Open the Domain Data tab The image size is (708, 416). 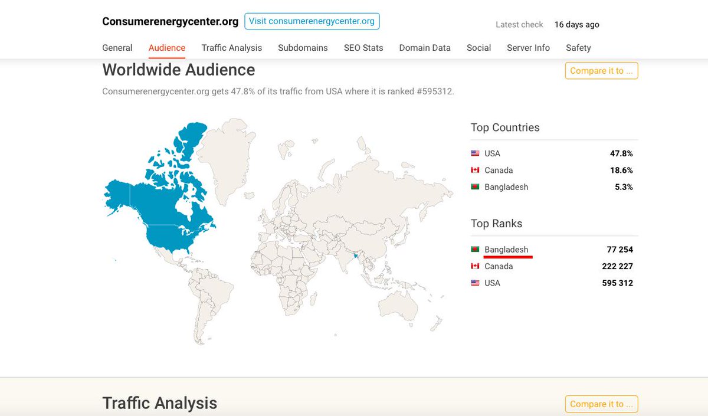(425, 48)
